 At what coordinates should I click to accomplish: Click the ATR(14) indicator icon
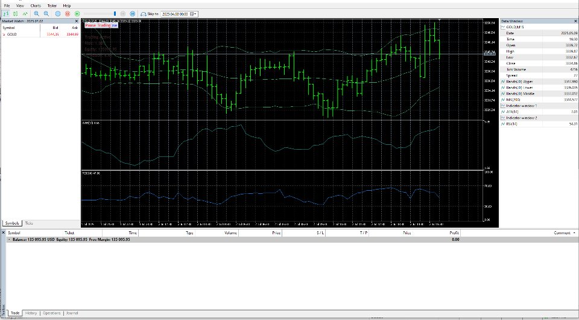coord(502,112)
